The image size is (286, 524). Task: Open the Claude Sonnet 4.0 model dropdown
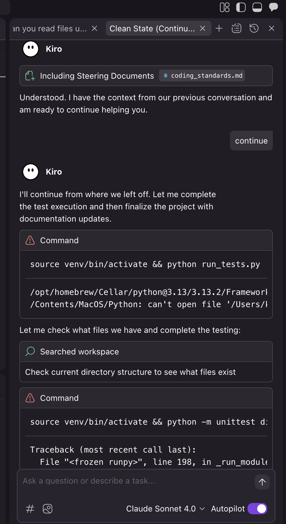coord(165,509)
